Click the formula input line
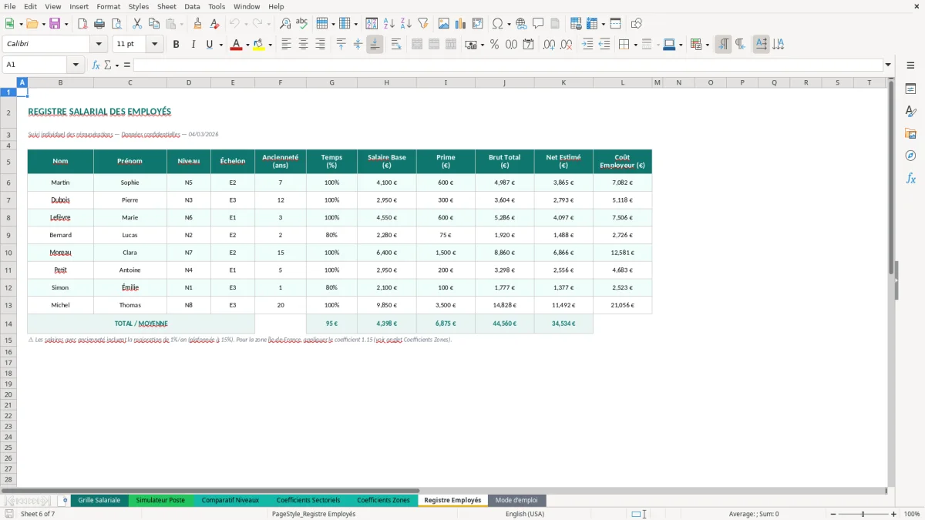This screenshot has width=925, height=520. click(507, 65)
